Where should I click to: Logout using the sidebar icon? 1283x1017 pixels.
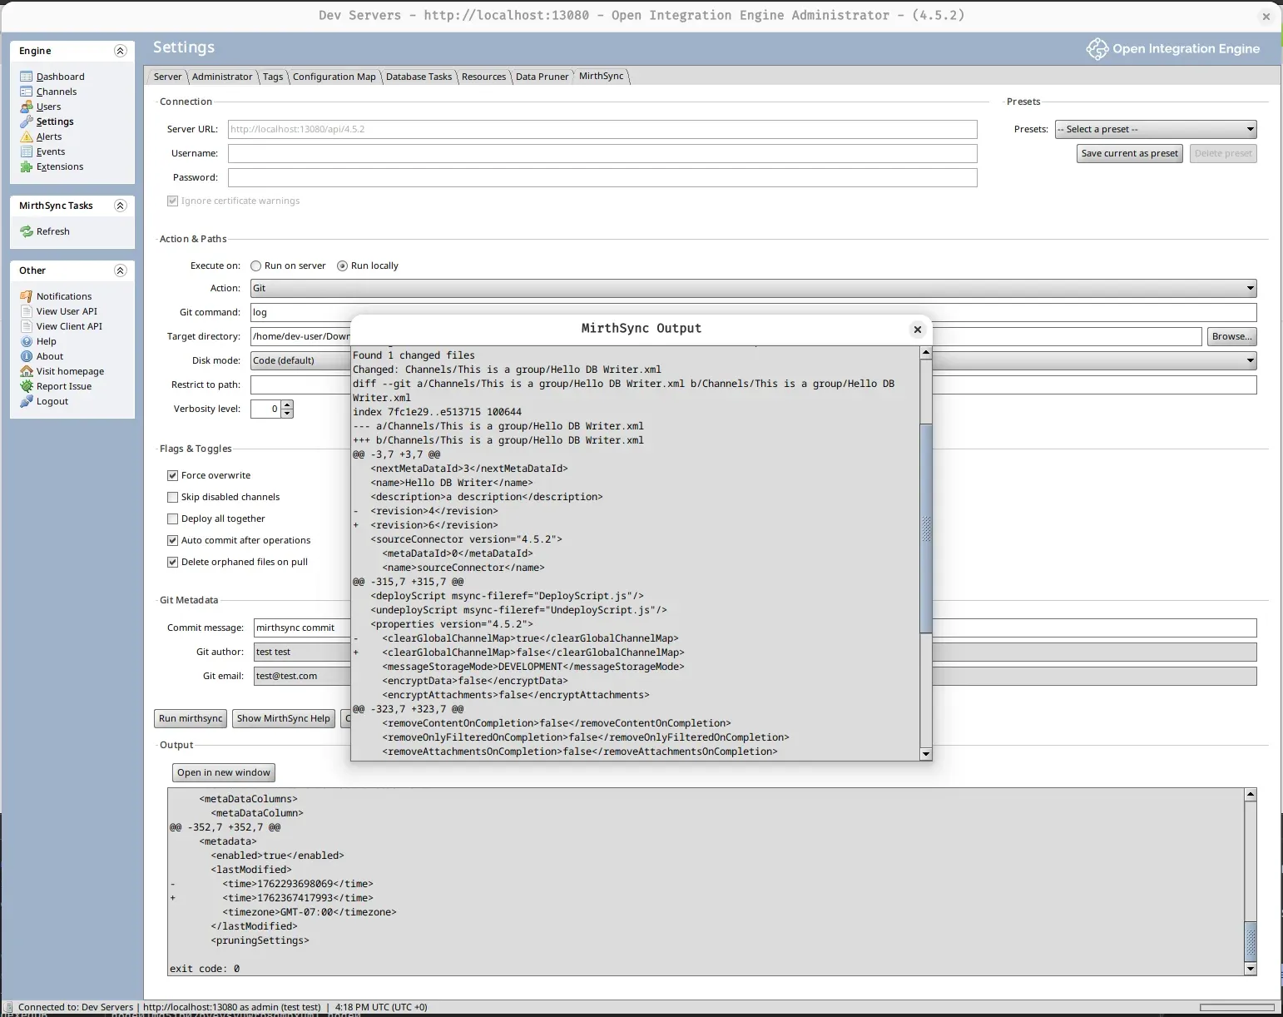pos(52,401)
